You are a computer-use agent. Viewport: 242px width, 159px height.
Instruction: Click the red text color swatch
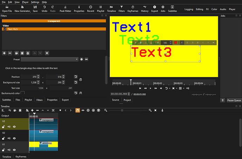click(x=175, y=43)
